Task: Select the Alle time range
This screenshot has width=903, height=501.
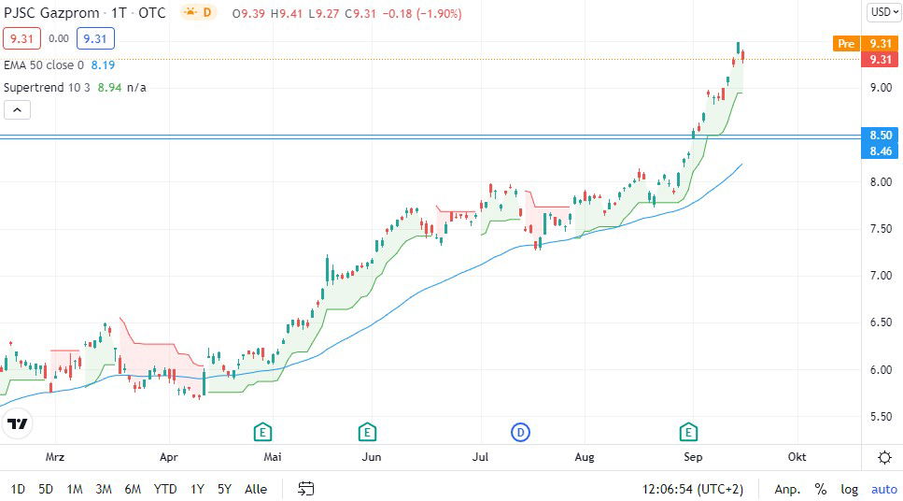Action: click(256, 489)
